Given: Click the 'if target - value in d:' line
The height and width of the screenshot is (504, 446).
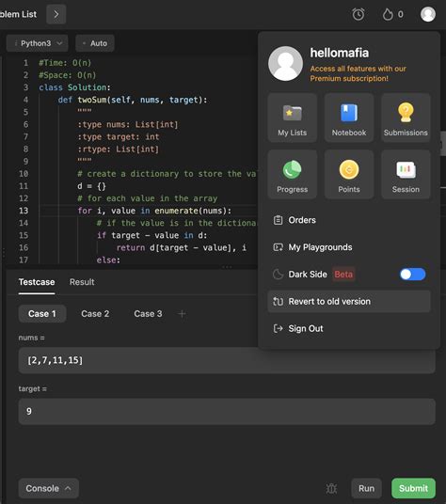Looking at the screenshot, I should pyautogui.click(x=151, y=236).
